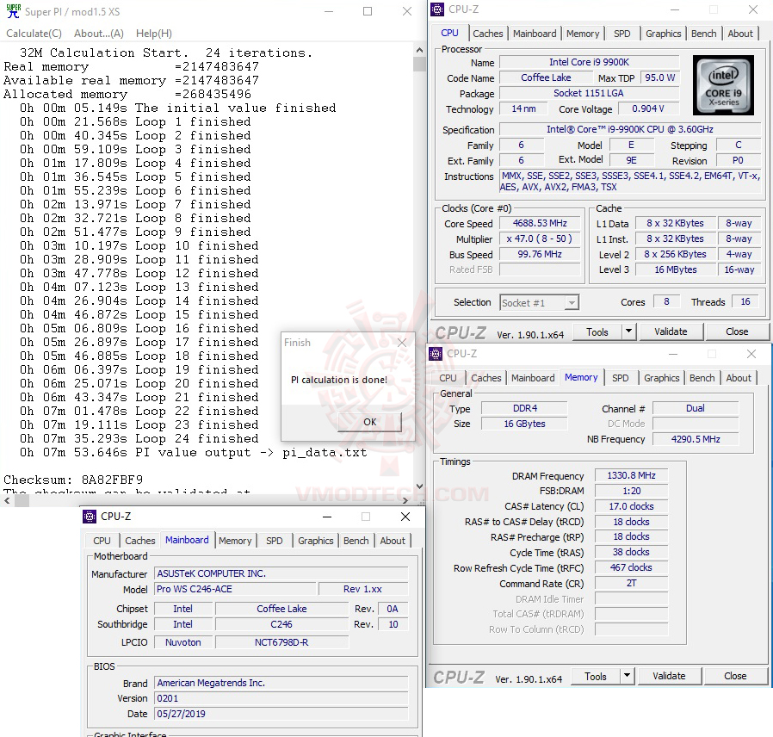Click the CPU-Z icon on the Mainboard window title bar
The height and width of the screenshot is (737, 773).
point(89,517)
